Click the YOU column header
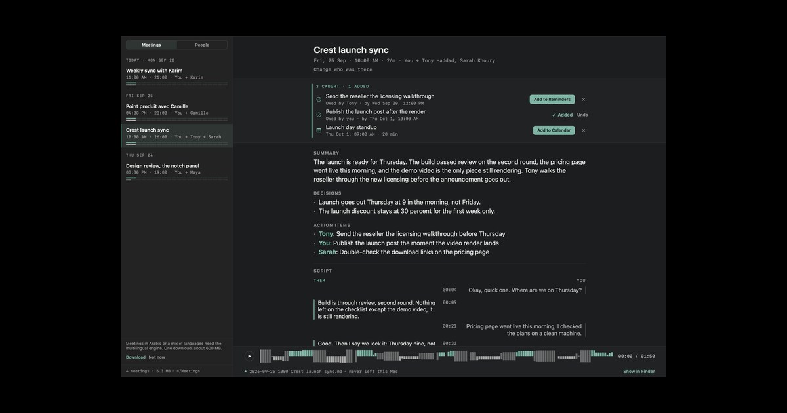The image size is (787, 413). click(x=581, y=281)
